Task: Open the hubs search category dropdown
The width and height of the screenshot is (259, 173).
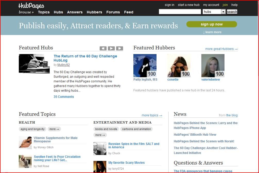Action: point(214,12)
